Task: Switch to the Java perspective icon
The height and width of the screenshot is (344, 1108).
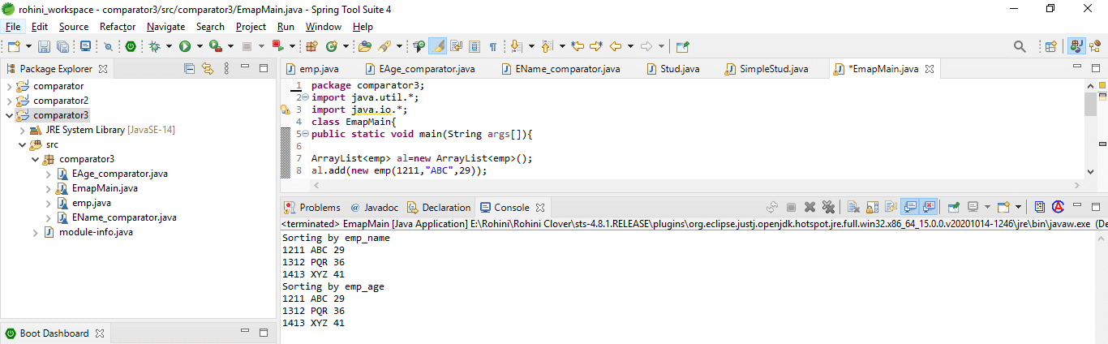Action: coord(1076,47)
